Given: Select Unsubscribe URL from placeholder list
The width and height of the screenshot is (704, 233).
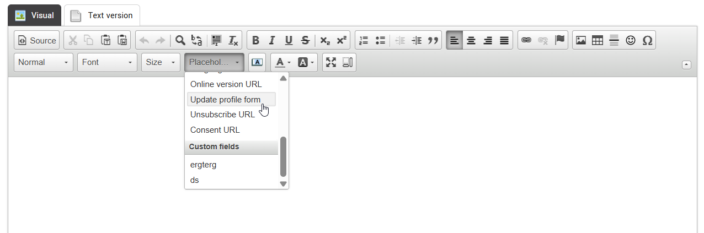Looking at the screenshot, I should point(222,115).
